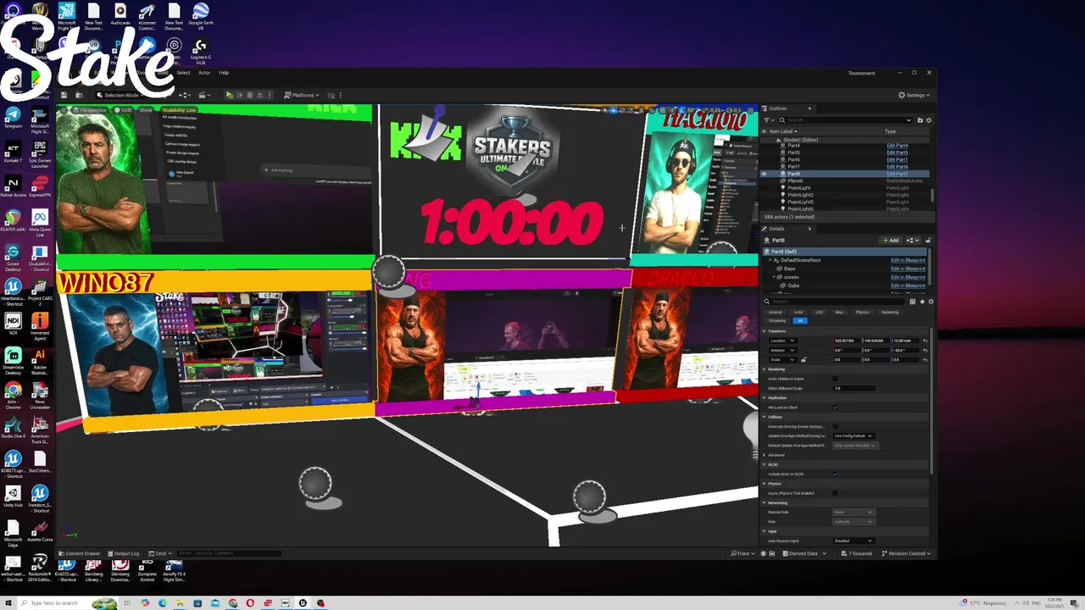Open the Revision Control menu
Viewport: 1085px width, 610px height.
coord(907,553)
